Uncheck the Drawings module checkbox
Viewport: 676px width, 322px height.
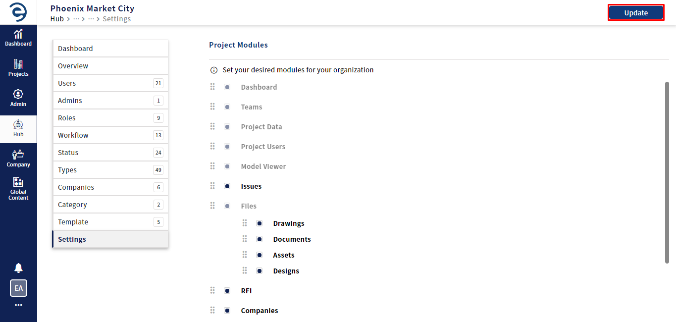coord(260,223)
